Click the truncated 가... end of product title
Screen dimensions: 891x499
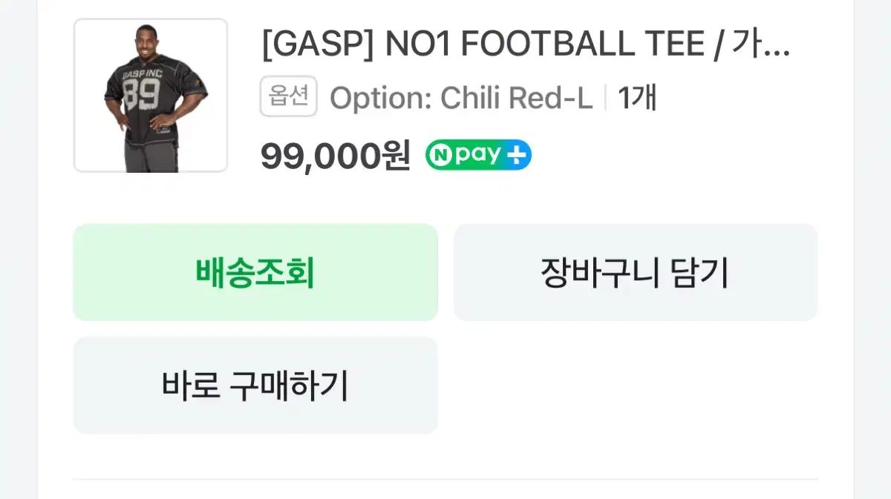pyautogui.click(x=760, y=45)
